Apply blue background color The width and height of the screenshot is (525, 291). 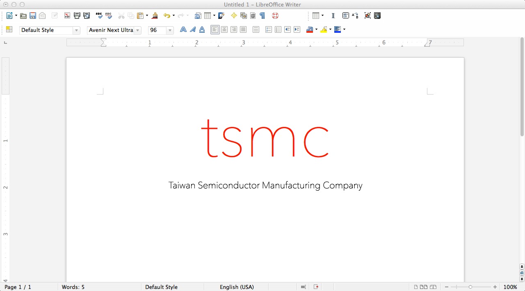pyautogui.click(x=338, y=29)
